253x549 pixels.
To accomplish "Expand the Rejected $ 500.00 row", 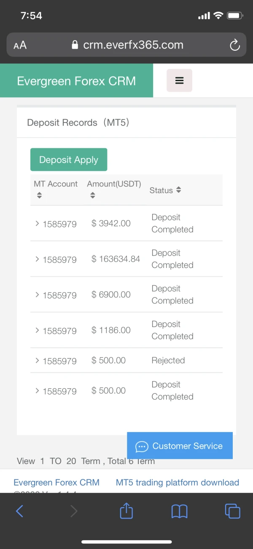I will [37, 361].
